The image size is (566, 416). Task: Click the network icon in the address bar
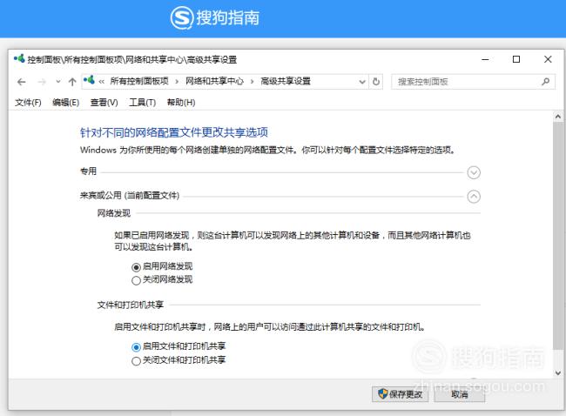tap(89, 80)
